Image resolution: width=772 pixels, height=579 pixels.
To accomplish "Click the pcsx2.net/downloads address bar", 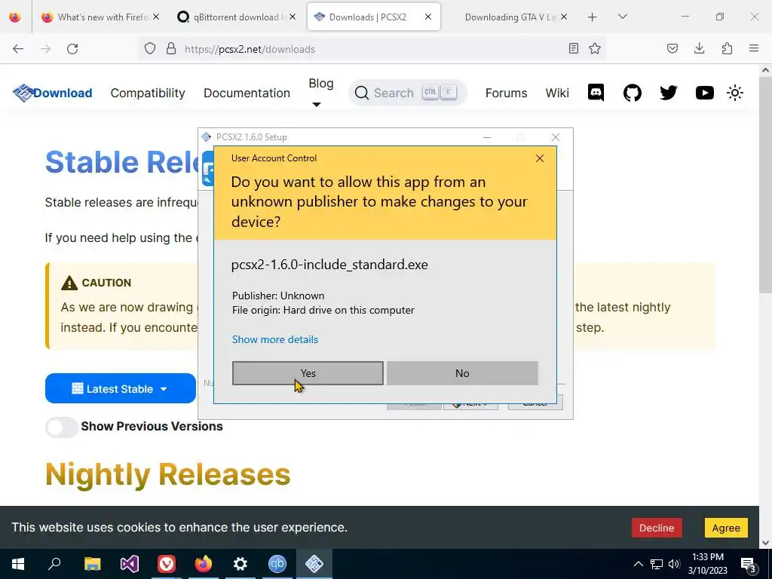I will tap(372, 49).
